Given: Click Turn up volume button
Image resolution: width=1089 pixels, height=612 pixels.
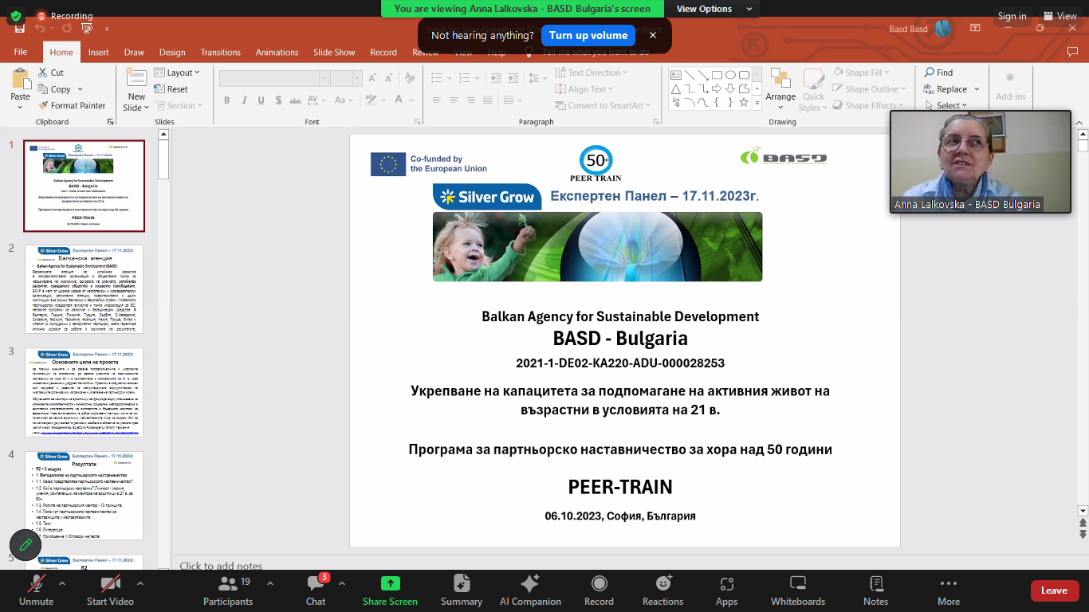Looking at the screenshot, I should point(588,35).
